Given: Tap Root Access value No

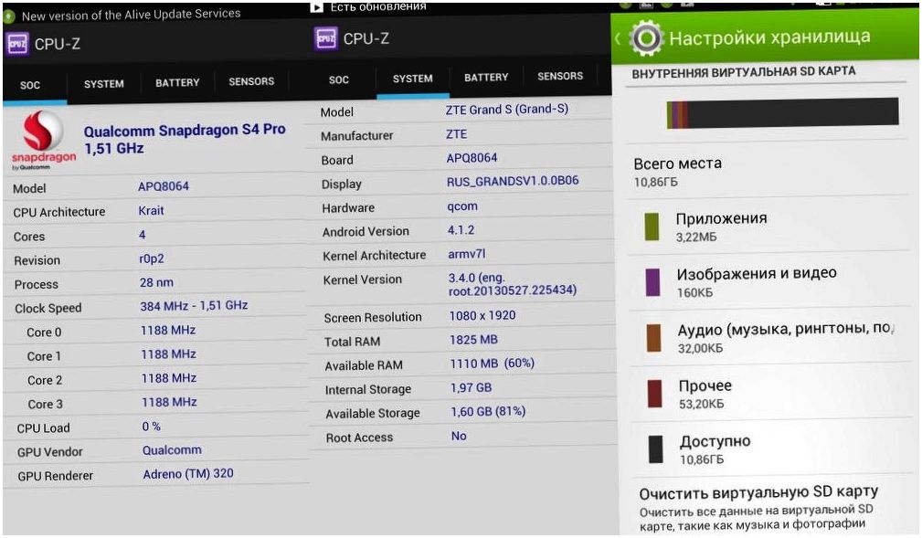Looking at the screenshot, I should tap(460, 437).
